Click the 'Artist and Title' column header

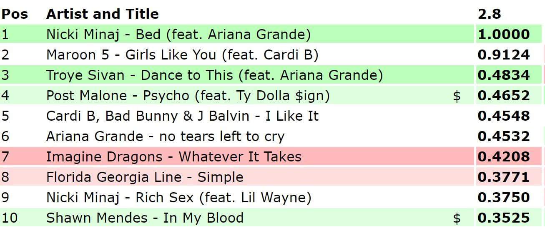coord(102,14)
